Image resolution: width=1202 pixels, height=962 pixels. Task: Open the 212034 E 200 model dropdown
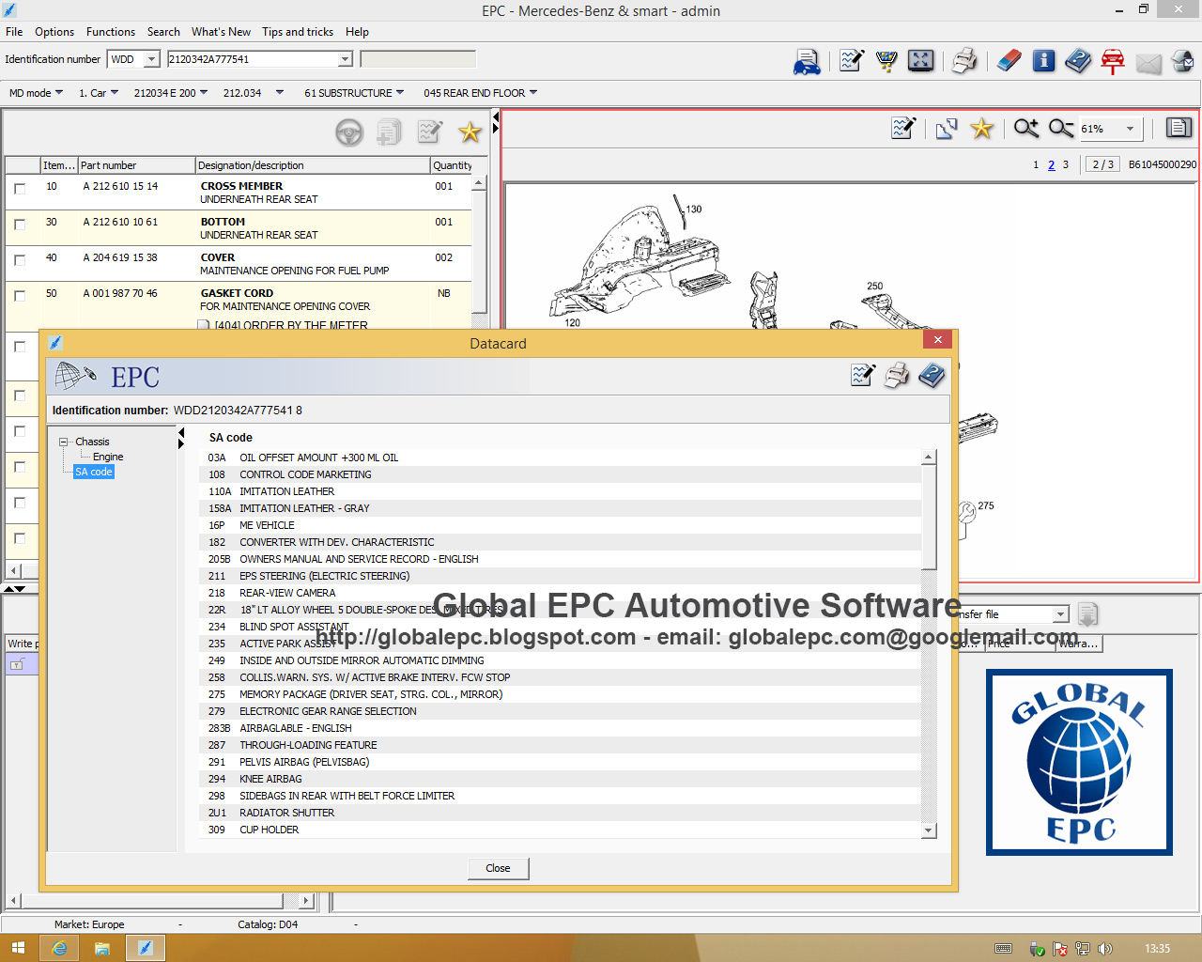tap(170, 93)
